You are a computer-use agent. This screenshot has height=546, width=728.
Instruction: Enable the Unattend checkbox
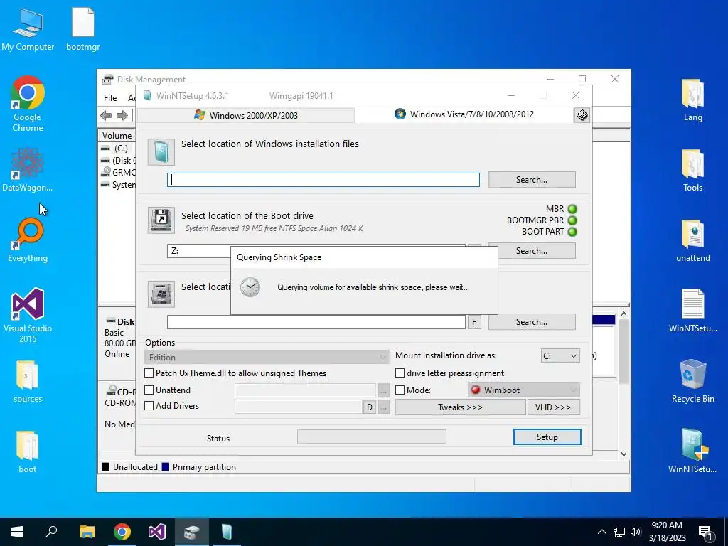(x=149, y=390)
